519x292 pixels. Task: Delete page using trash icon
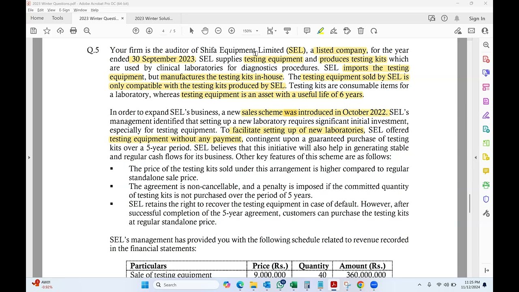pos(360,31)
